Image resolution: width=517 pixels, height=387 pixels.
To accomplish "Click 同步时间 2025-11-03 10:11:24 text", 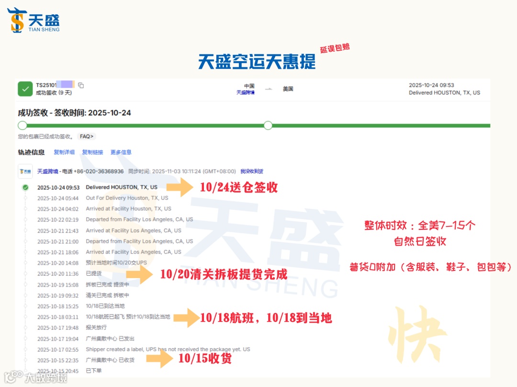I will tap(182, 171).
